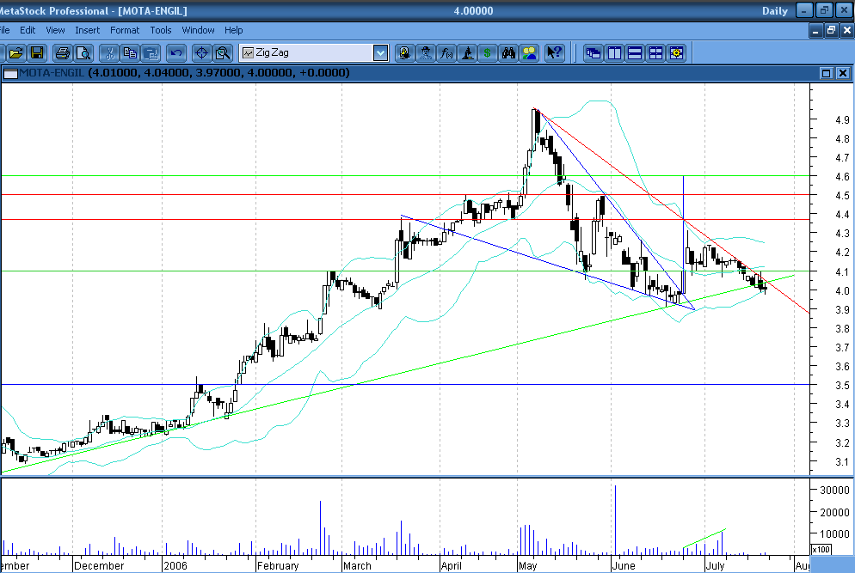Tile windows in stacked rows
Screen dimensions: 855x573
(x=635, y=53)
